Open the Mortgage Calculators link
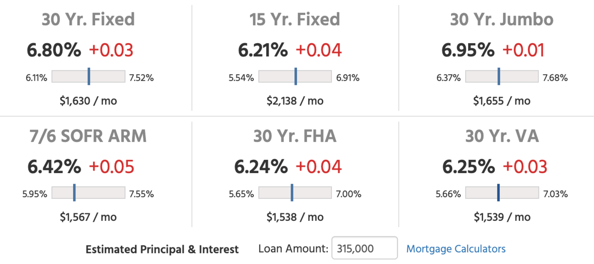 (456, 249)
